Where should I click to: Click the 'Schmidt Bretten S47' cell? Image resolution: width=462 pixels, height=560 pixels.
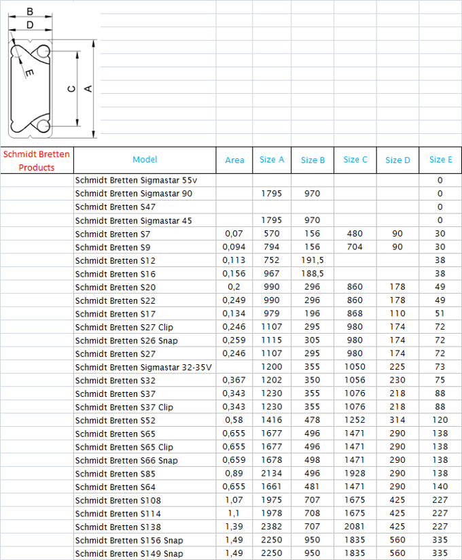[x=145, y=207]
